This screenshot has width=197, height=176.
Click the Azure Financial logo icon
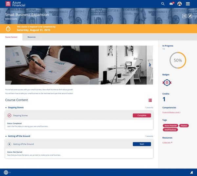pyautogui.click(x=8, y=4)
